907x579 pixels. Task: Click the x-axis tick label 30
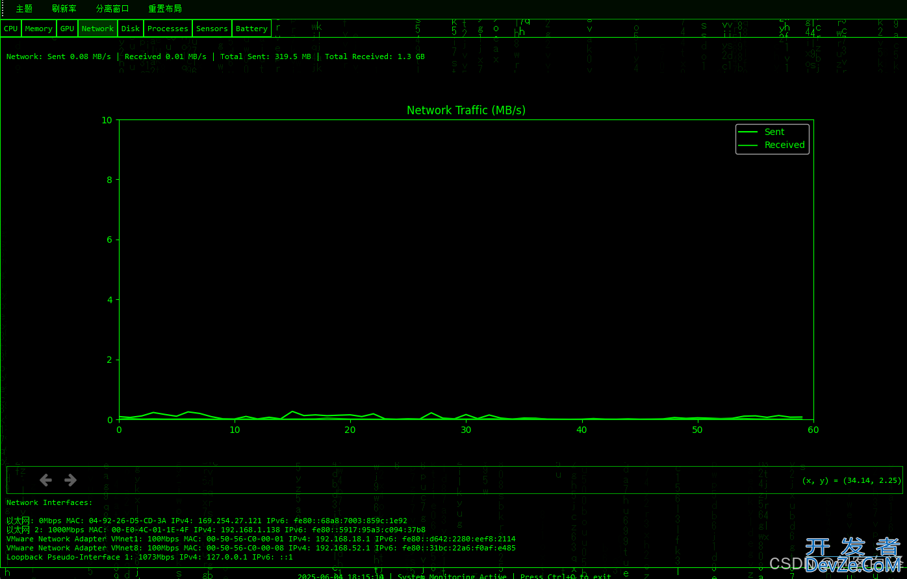(466, 430)
